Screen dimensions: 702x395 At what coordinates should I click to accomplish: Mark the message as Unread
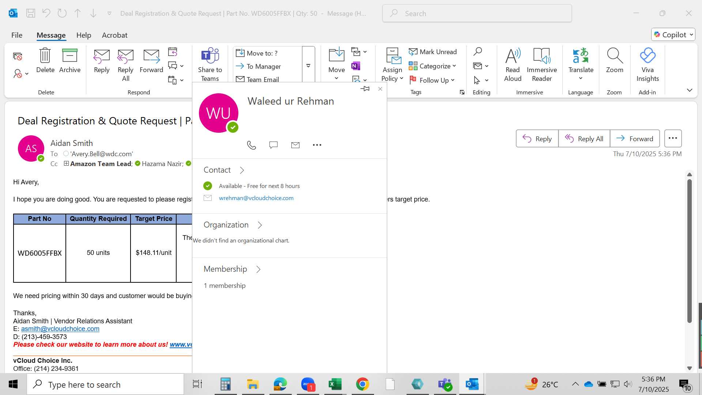coord(433,52)
